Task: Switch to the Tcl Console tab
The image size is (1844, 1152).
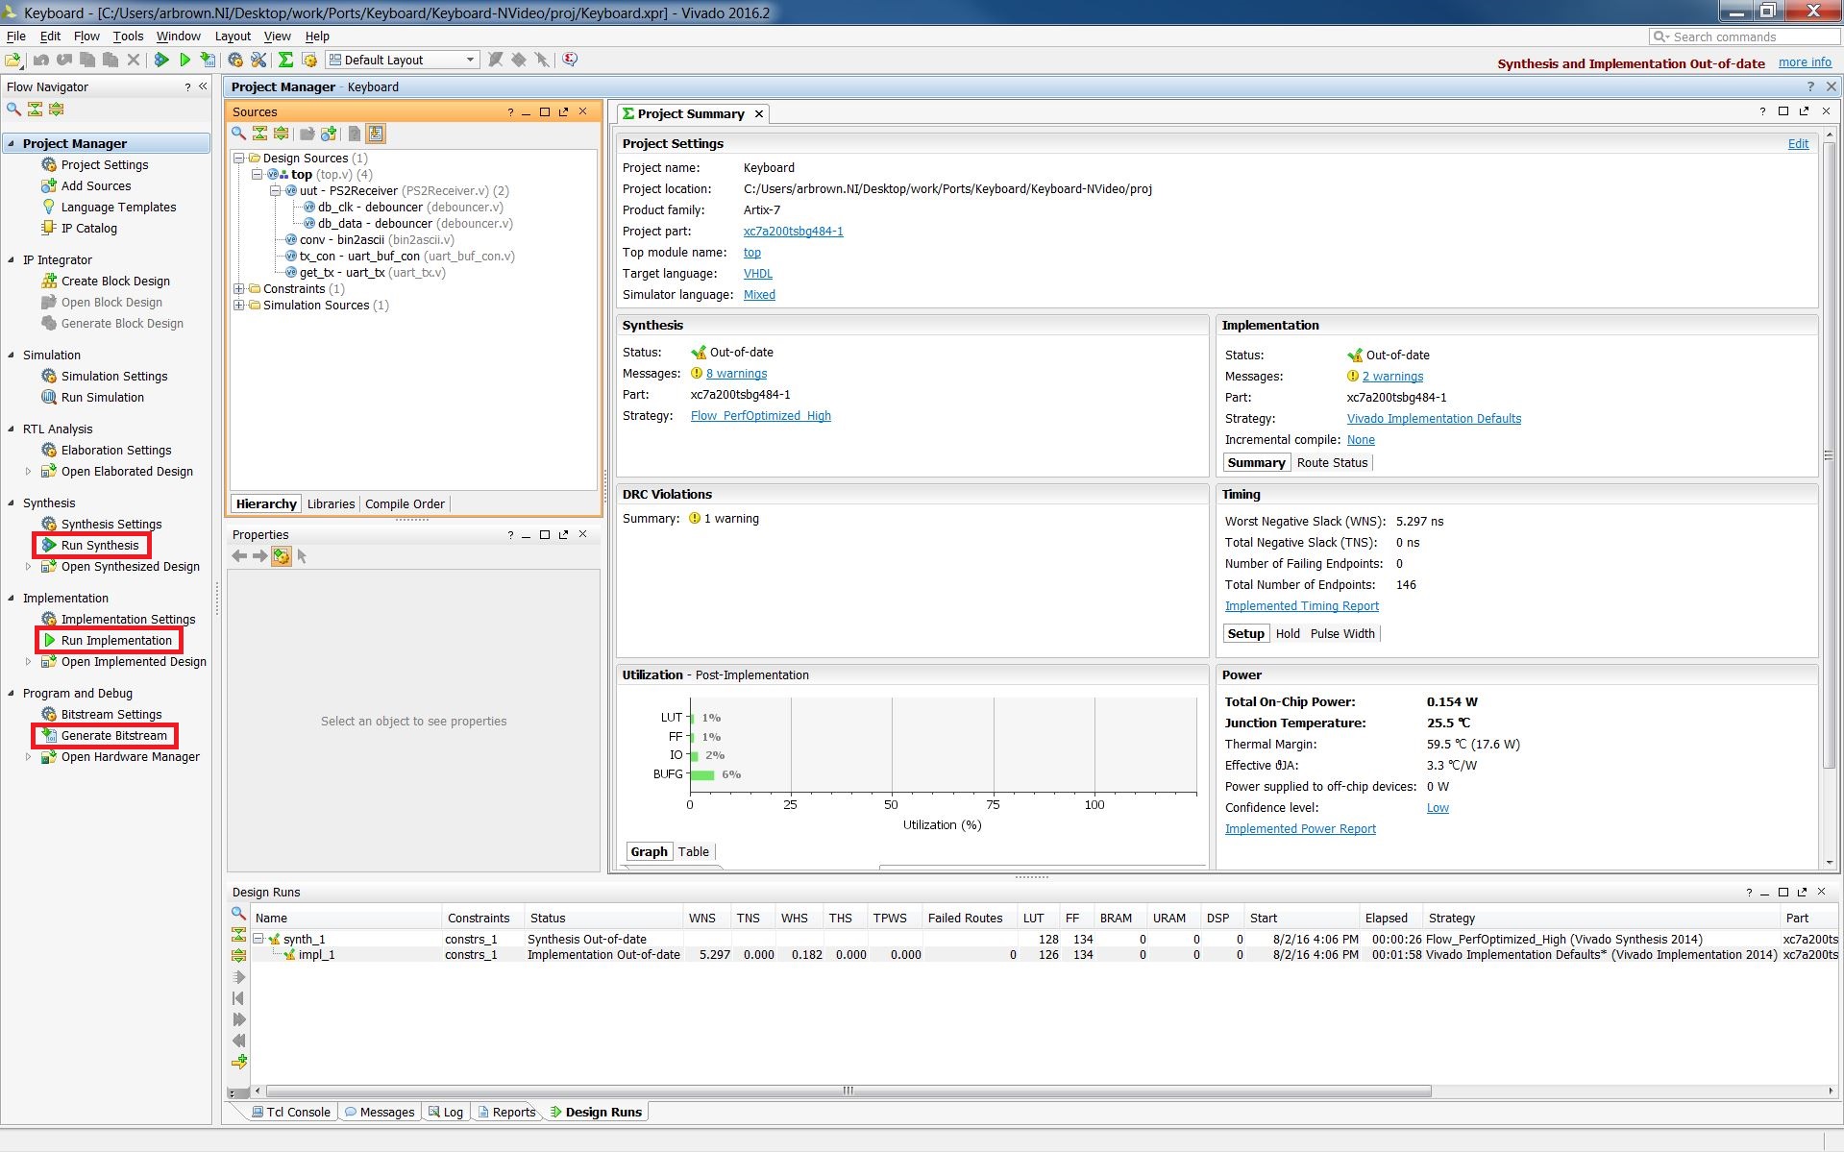Action: pyautogui.click(x=291, y=1112)
